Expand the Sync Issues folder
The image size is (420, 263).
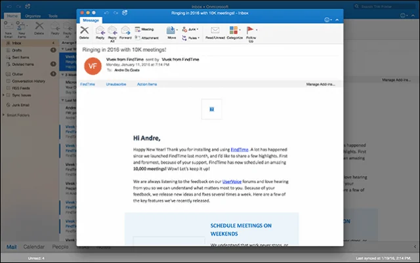(3, 95)
